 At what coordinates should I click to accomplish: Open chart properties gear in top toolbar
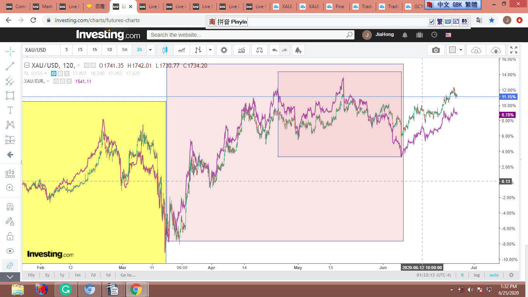pyautogui.click(x=224, y=50)
